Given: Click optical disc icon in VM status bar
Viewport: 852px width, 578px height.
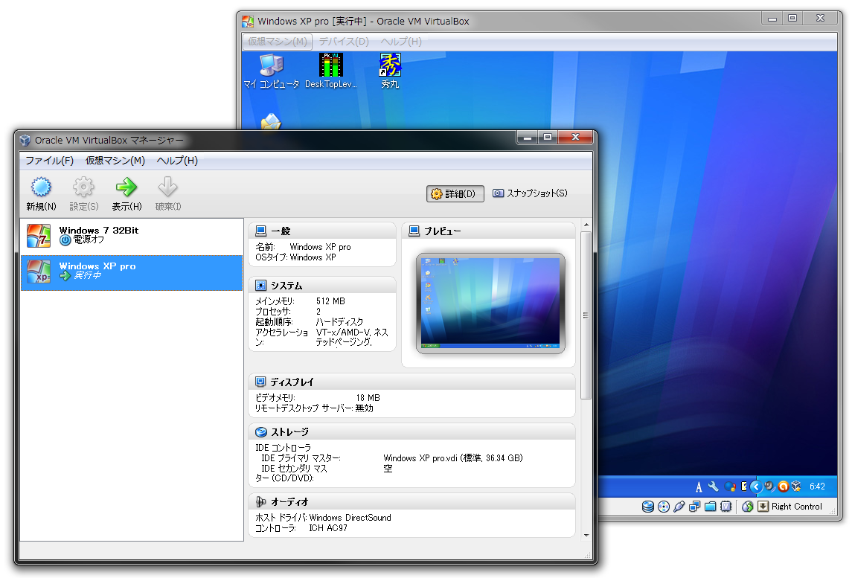Looking at the screenshot, I should click(664, 507).
